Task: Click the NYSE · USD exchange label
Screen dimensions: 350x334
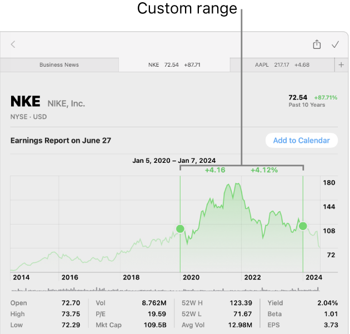Action: tap(28, 117)
